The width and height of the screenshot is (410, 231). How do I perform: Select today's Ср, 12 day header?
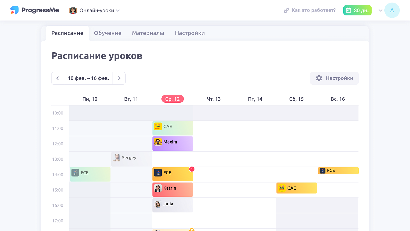172,99
